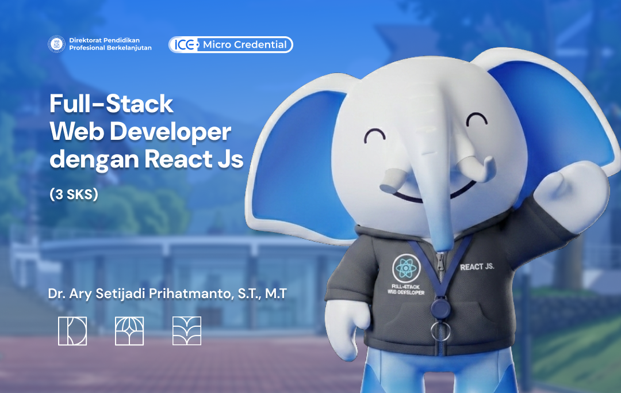Viewport: 621px width, 393px height.
Task: Select the third square open-book emblem icon
Action: coord(187,331)
